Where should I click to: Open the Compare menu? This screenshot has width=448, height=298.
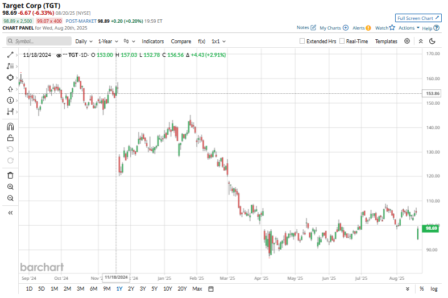coord(181,42)
